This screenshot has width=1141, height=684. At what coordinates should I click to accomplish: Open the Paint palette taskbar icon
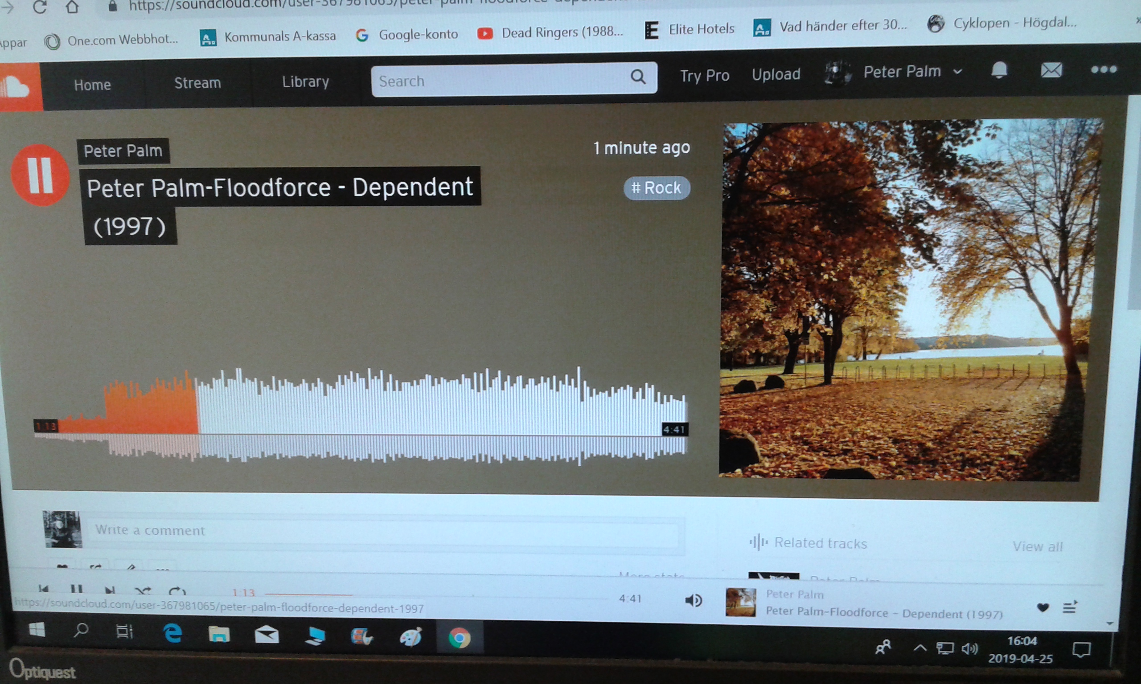(x=410, y=637)
